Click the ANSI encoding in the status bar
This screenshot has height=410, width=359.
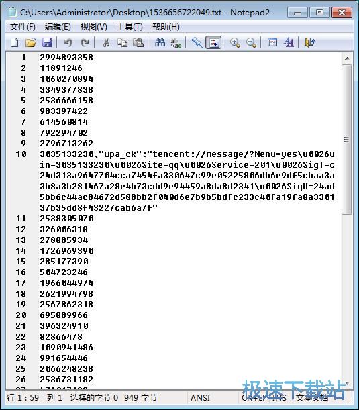(x=200, y=398)
